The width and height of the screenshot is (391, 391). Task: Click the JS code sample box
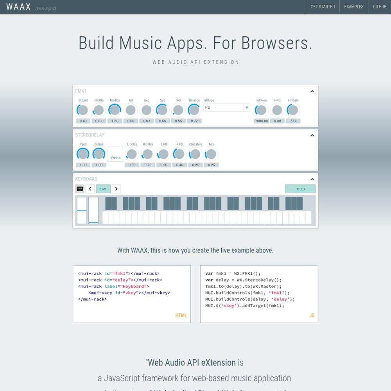[x=259, y=294]
